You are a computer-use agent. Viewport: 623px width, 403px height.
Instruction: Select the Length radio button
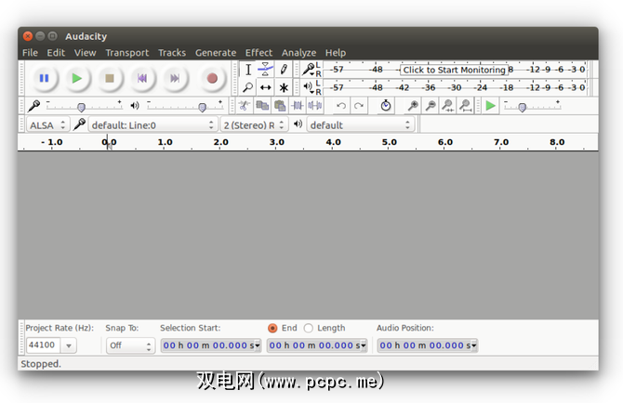309,328
